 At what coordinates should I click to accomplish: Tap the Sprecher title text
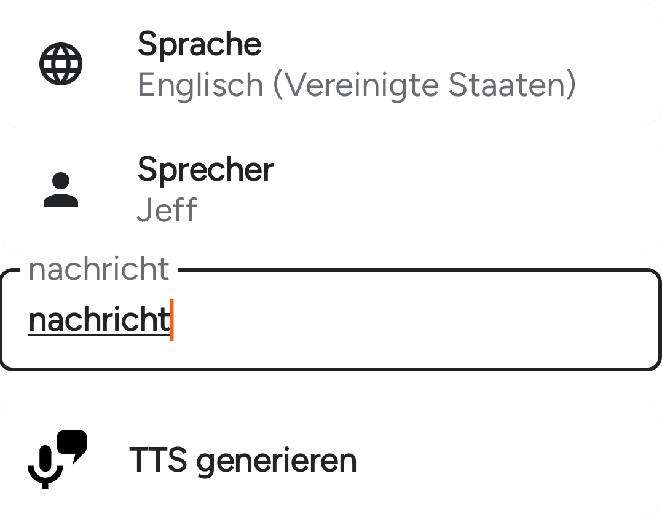[205, 169]
